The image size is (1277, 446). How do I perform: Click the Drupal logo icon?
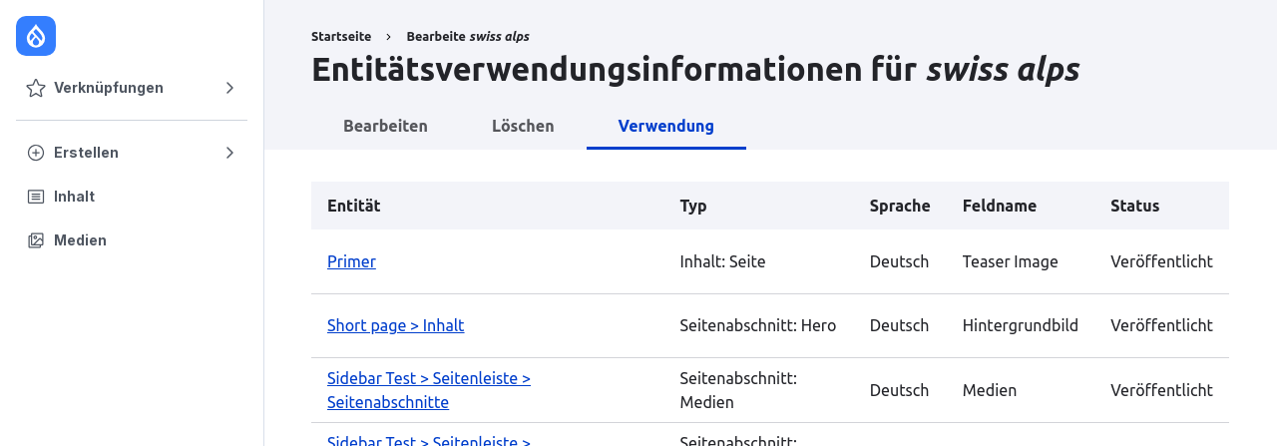click(36, 36)
